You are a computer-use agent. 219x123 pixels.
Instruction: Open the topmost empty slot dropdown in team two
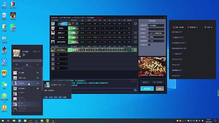click(x=62, y=55)
